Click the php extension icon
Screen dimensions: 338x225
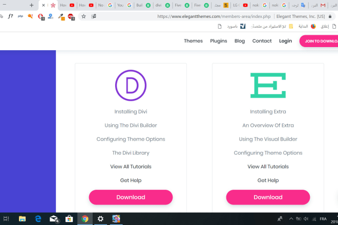[x=20, y=16]
